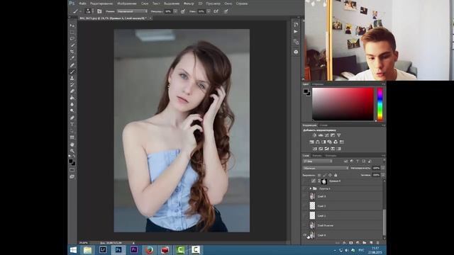Select the Hand tool
This screenshot has width=454, height=255.
pos(72,144)
